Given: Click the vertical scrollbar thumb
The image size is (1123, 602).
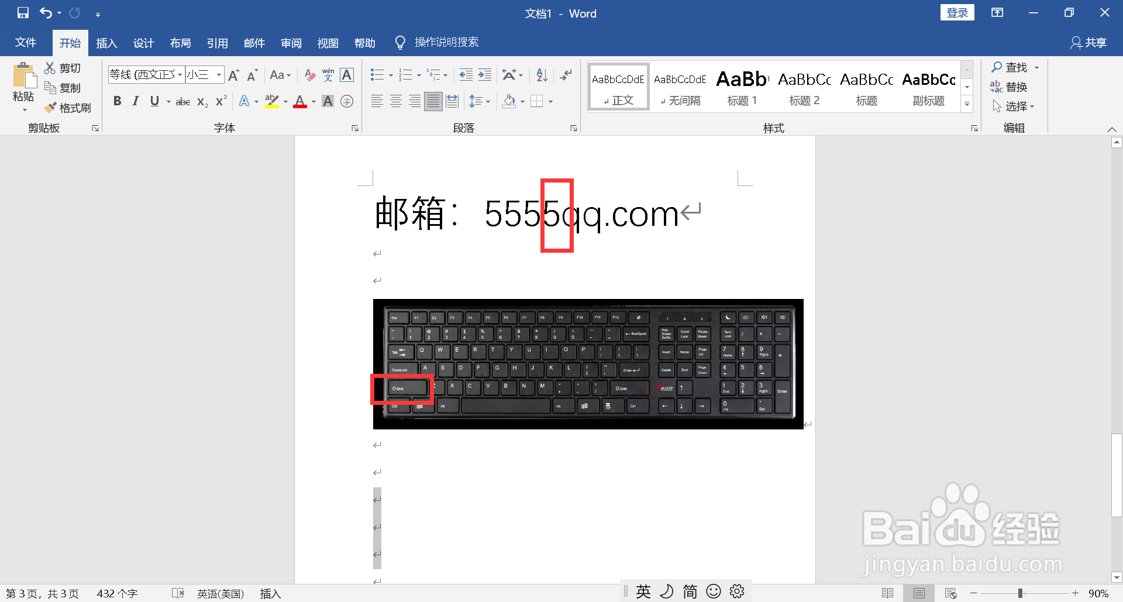Looking at the screenshot, I should pos(1117,475).
